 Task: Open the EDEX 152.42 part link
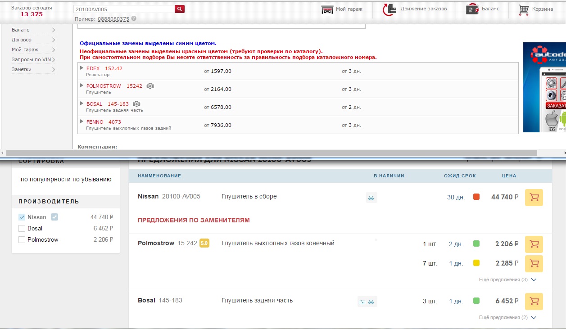pos(104,68)
